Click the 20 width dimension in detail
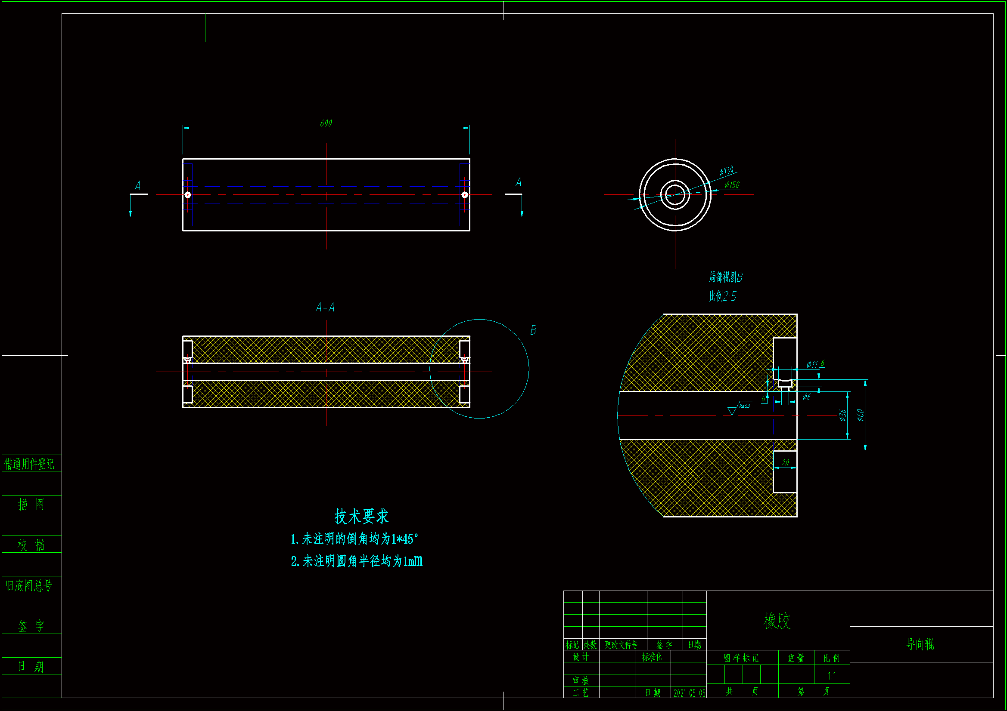The height and width of the screenshot is (711, 1007). click(x=785, y=463)
